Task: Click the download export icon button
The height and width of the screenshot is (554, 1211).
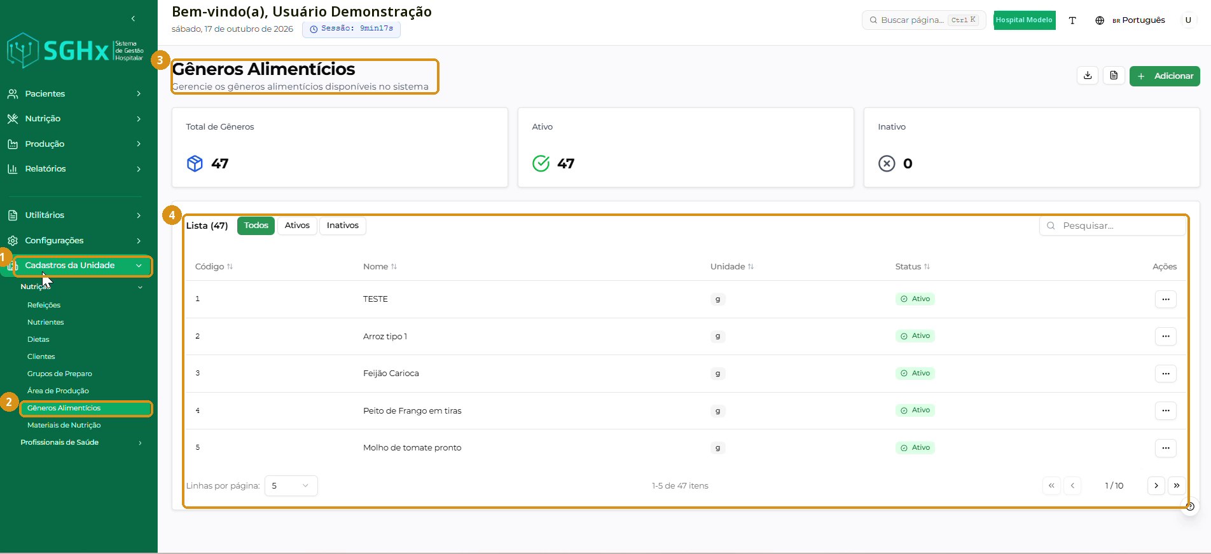Action: (1088, 76)
